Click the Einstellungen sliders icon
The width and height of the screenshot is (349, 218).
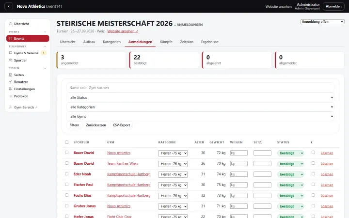11,89
